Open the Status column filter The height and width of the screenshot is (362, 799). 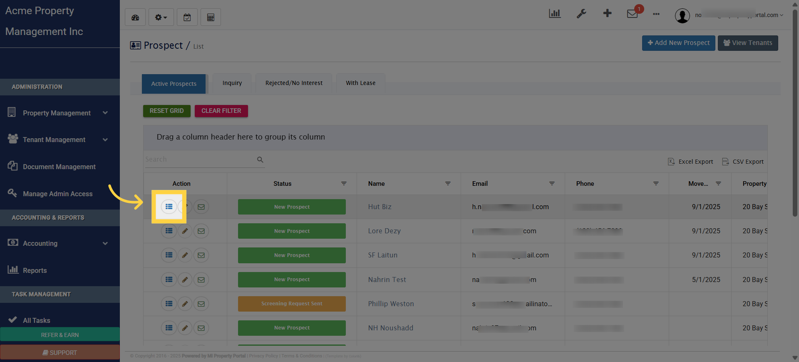pos(344,184)
